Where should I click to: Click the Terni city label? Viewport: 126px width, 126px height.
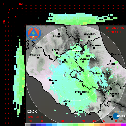55,50
